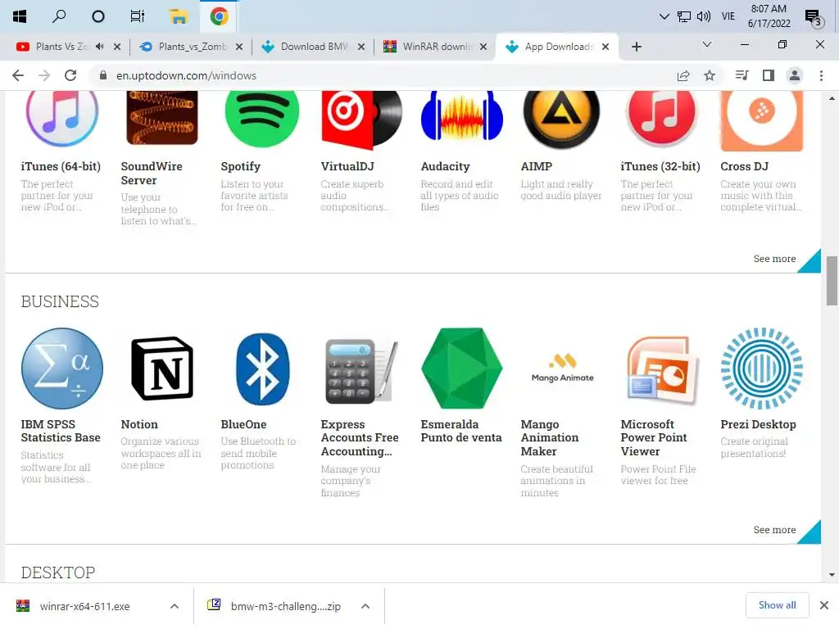Expand winrar-x64-611.exe download options
839x629 pixels.
coord(175,606)
